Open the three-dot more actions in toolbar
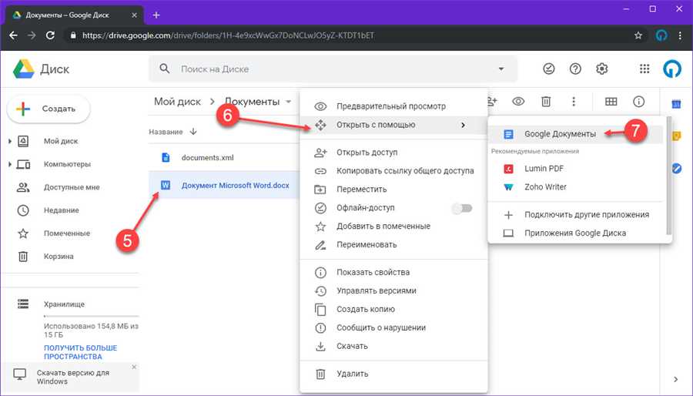The height and width of the screenshot is (396, 693). pos(573,102)
